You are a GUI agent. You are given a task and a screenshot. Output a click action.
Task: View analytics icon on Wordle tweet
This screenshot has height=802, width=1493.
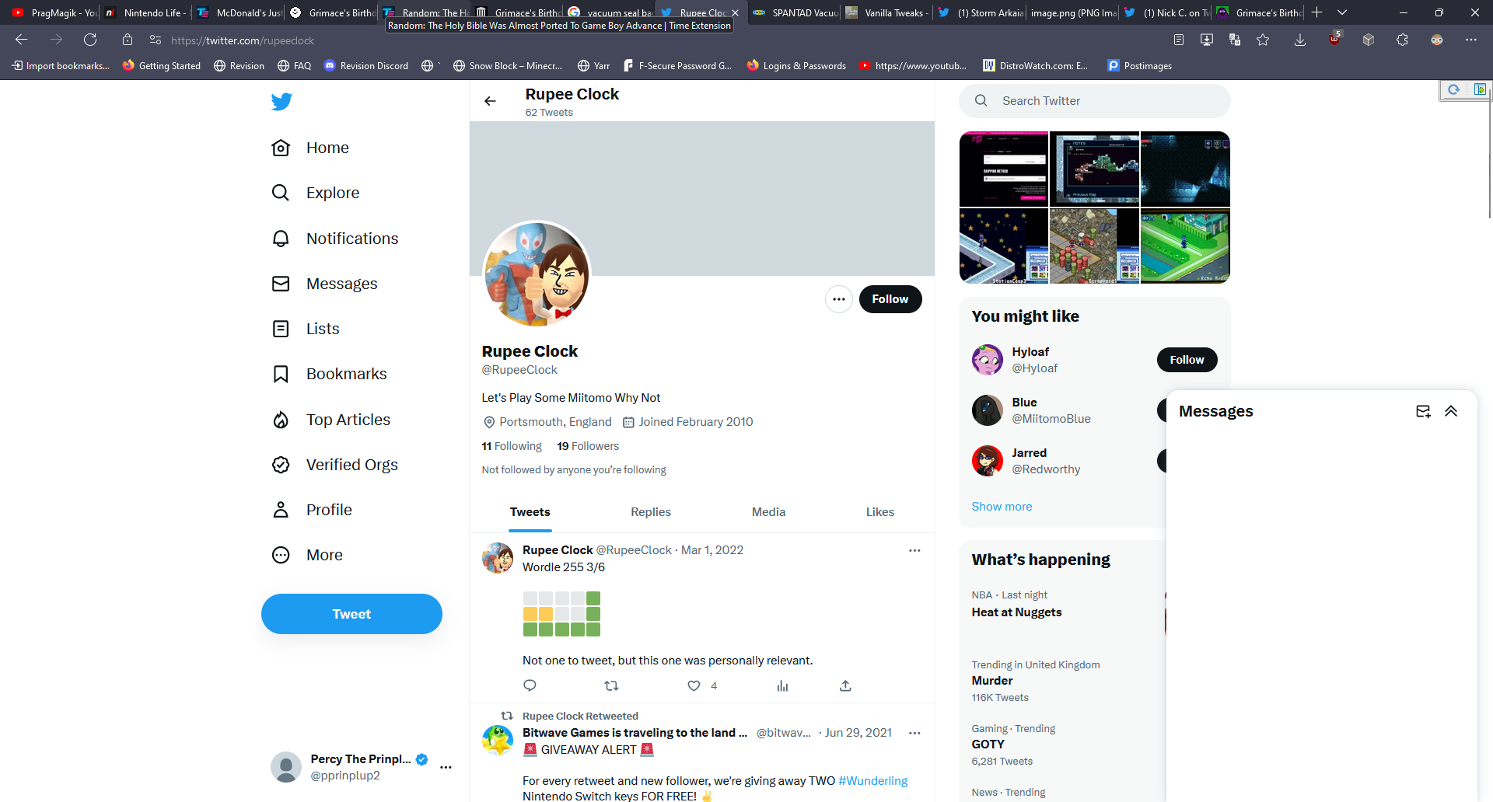coord(782,685)
